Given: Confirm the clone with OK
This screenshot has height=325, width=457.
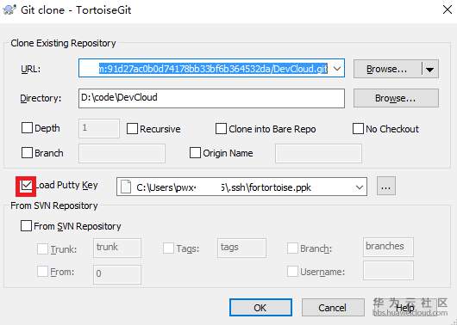Looking at the screenshot, I should (x=260, y=307).
